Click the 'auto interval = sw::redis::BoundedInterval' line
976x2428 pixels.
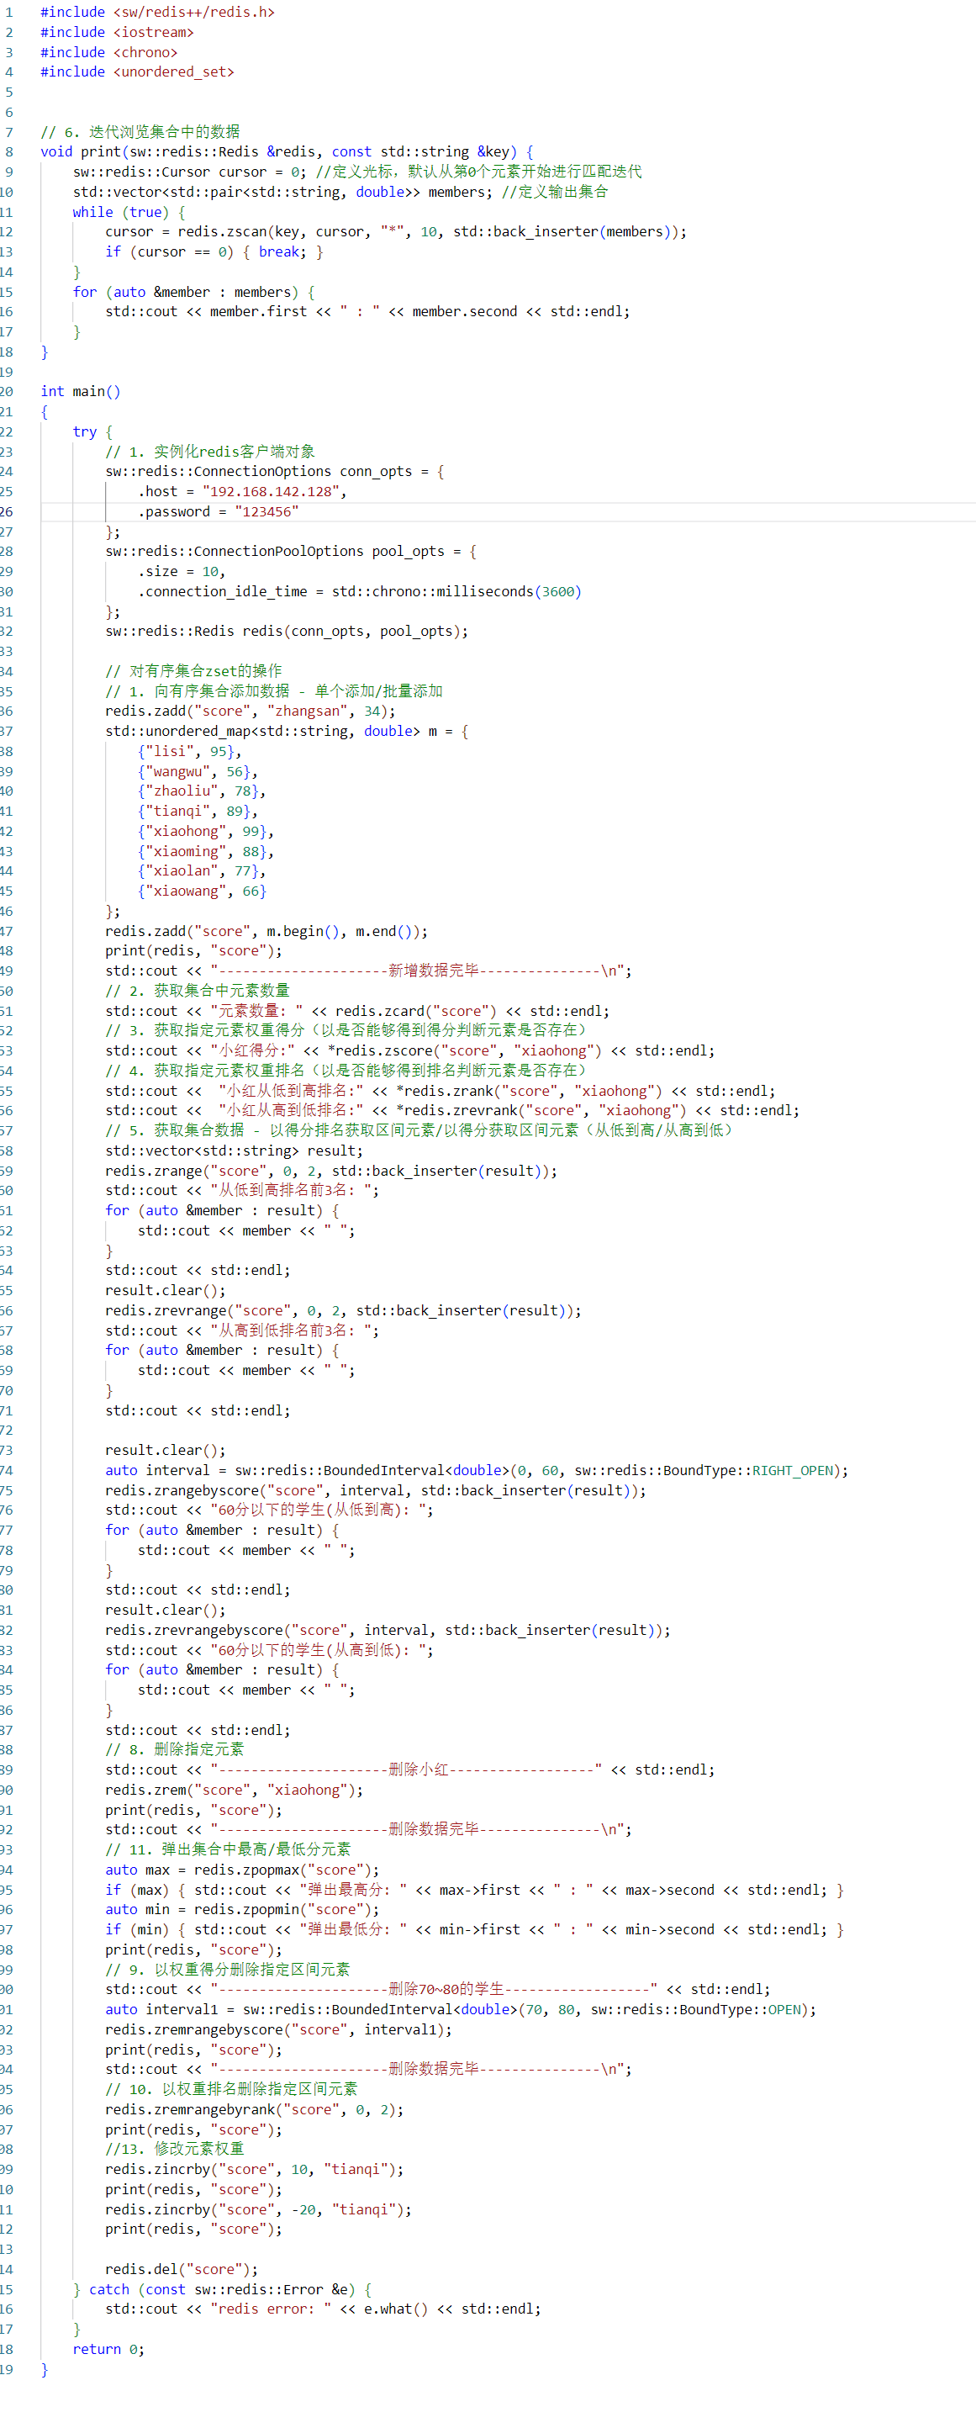click(x=477, y=1470)
